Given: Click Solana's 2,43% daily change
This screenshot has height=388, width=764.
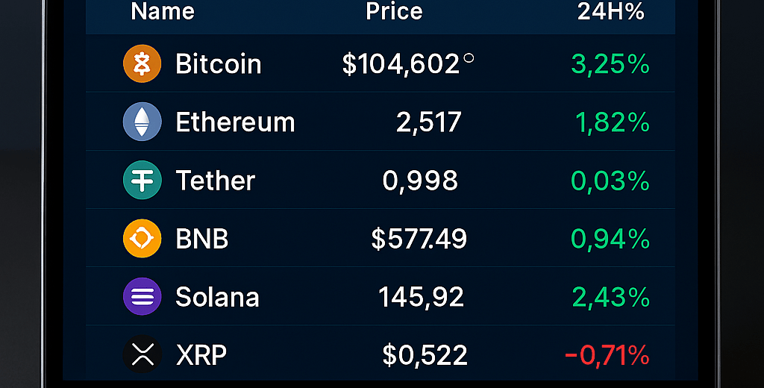Looking at the screenshot, I should coord(611,297).
